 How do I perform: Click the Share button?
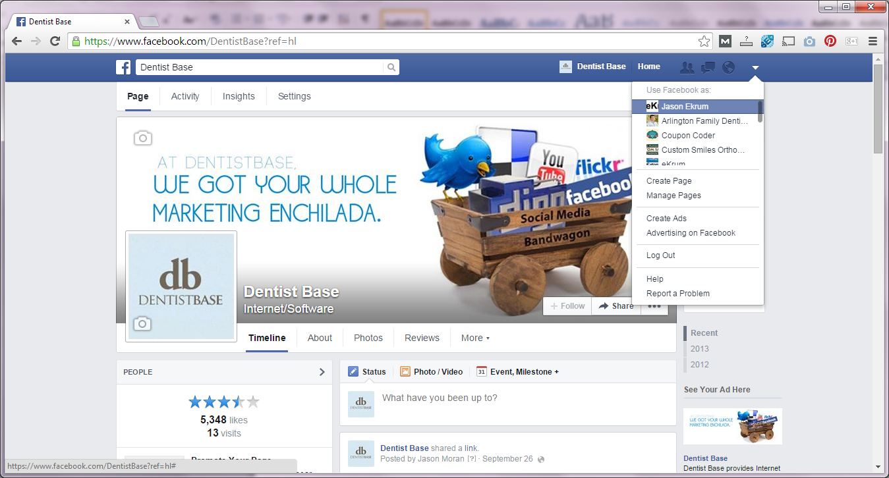point(616,305)
